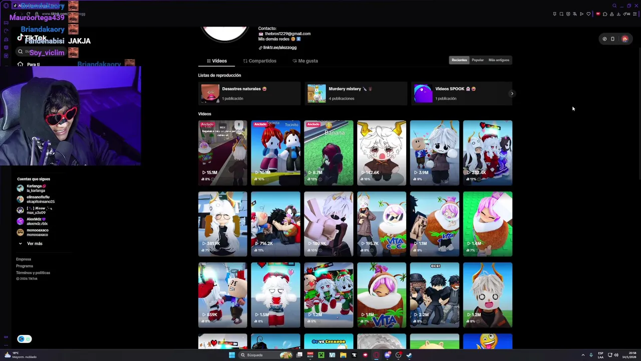The image size is (641, 361).
Task: Open the AI assistant icon in toolbar
Action: 626,14
